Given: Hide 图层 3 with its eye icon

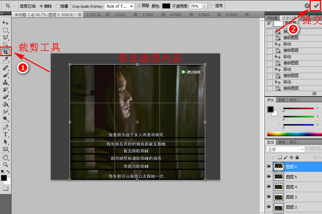Looking at the screenshot, I should 269,197.
